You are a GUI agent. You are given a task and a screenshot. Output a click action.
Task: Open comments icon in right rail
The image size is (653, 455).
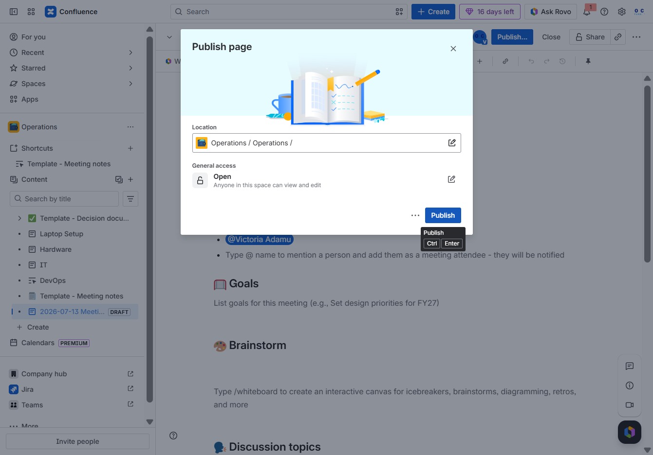pyautogui.click(x=630, y=366)
